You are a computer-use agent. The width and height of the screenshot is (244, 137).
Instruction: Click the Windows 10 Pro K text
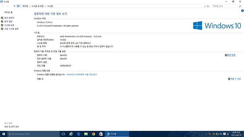click(45, 22)
